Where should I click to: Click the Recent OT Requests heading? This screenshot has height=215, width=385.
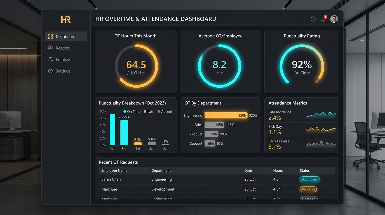coord(118,162)
